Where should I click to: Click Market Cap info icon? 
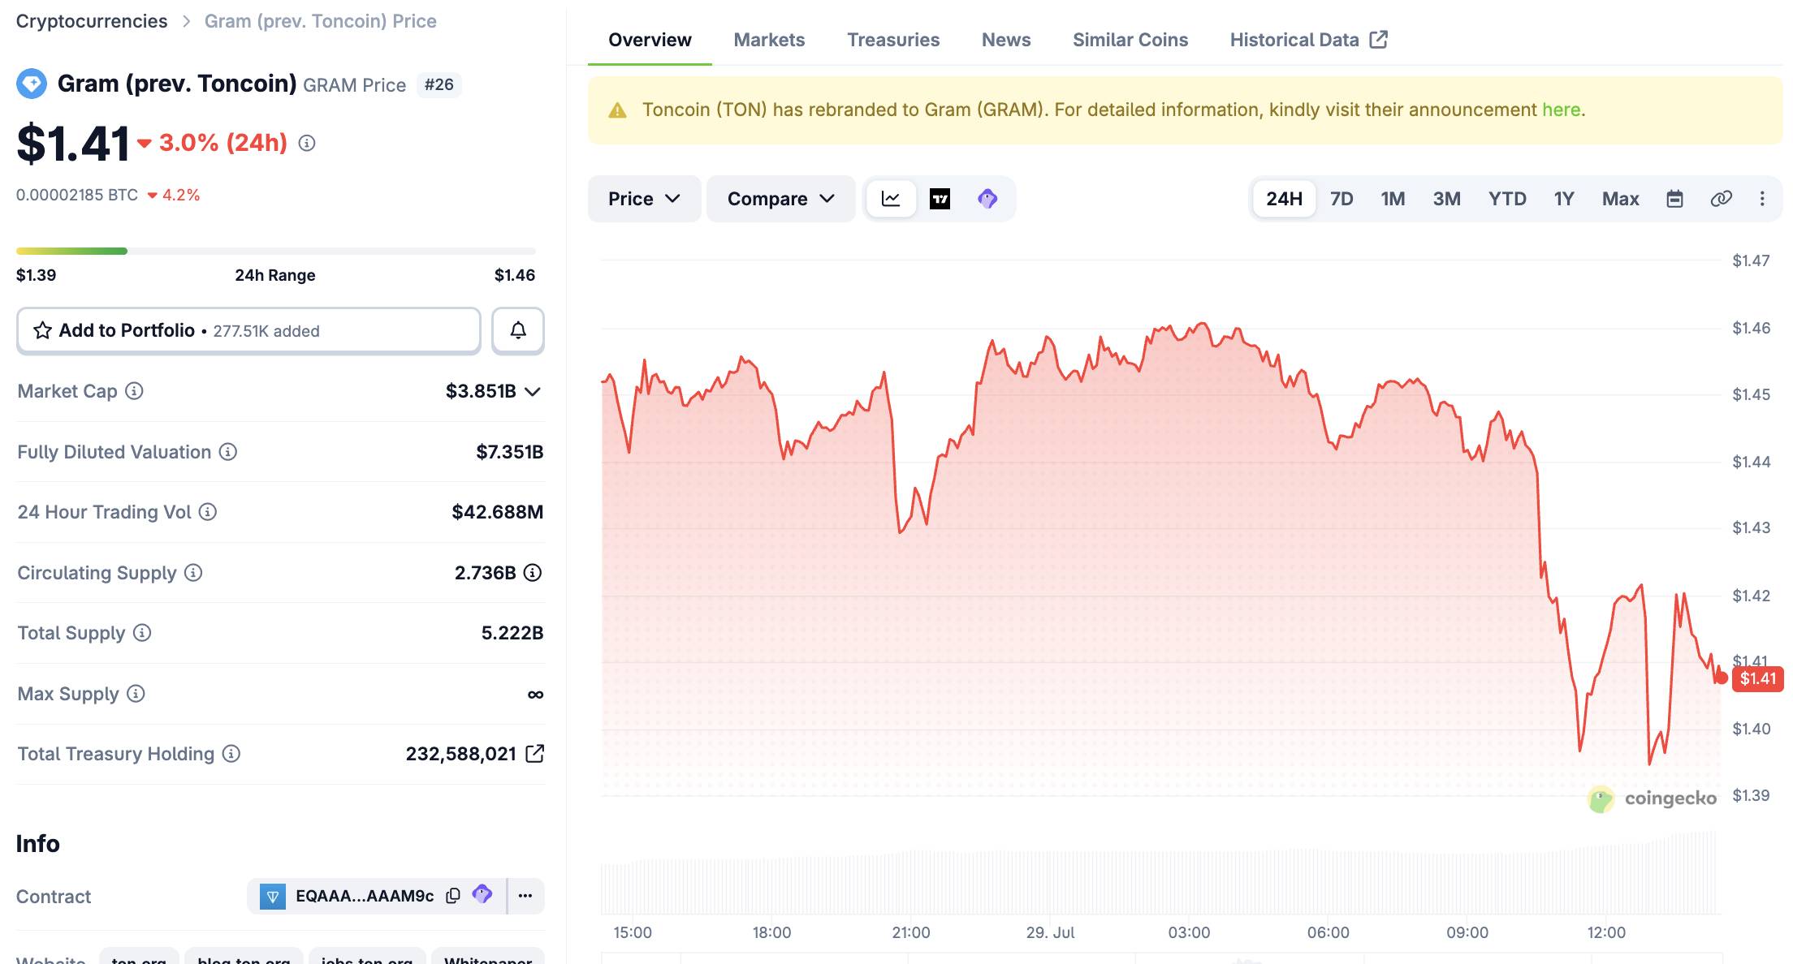coord(135,391)
